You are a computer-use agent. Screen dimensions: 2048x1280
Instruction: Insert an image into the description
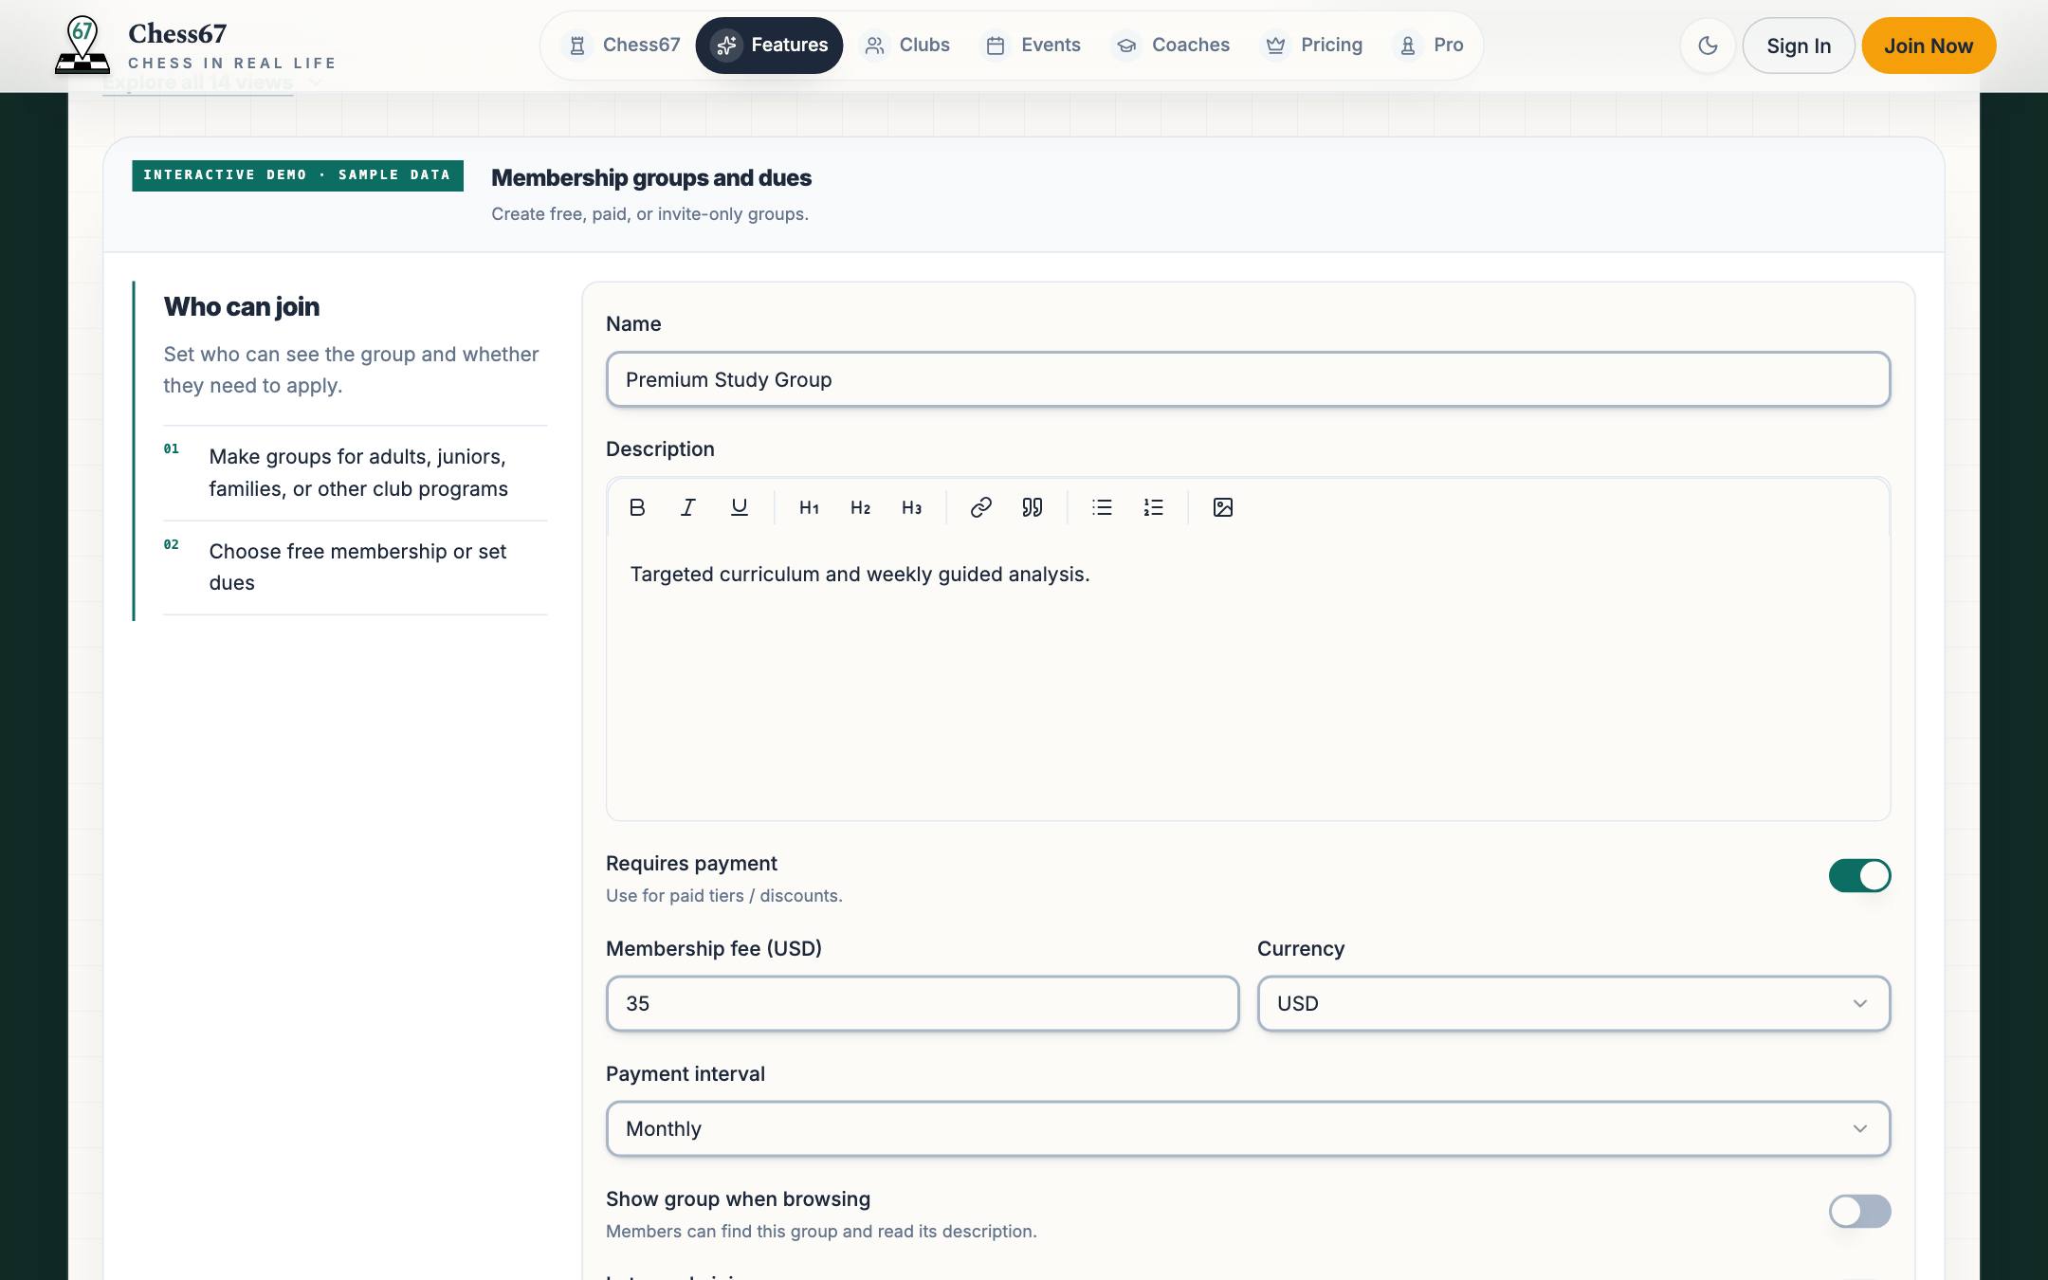(x=1223, y=507)
